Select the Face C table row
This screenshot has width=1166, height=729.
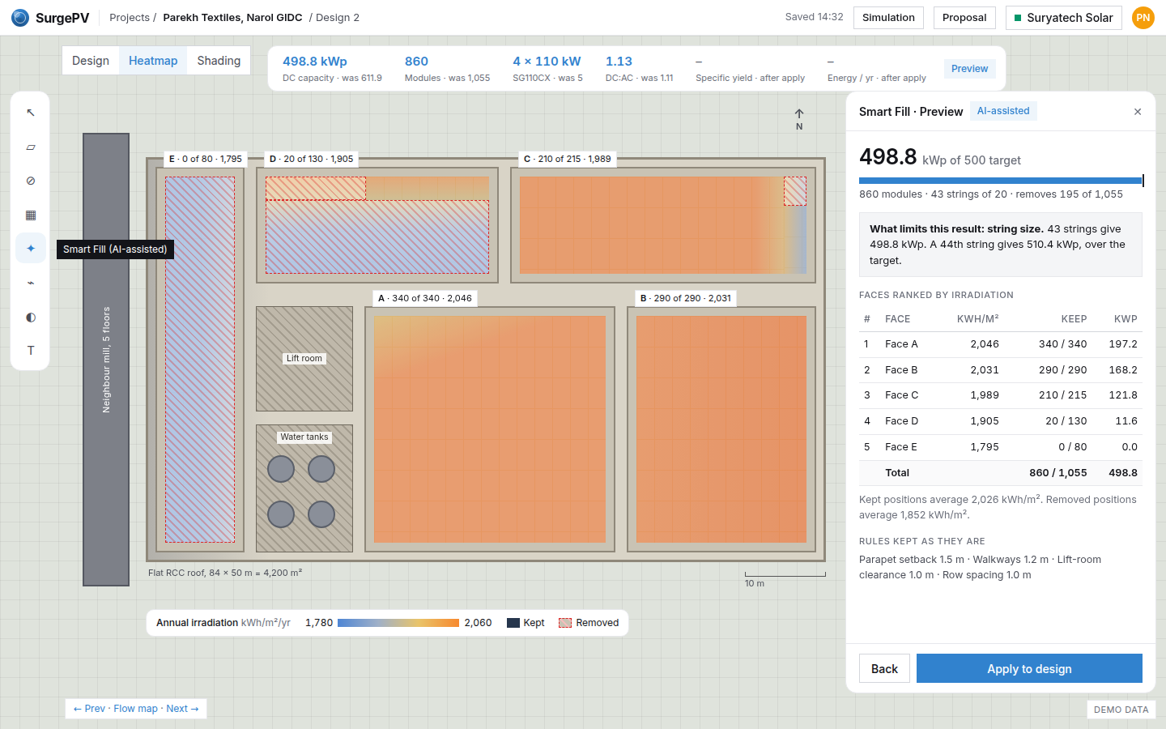[x=1001, y=395]
